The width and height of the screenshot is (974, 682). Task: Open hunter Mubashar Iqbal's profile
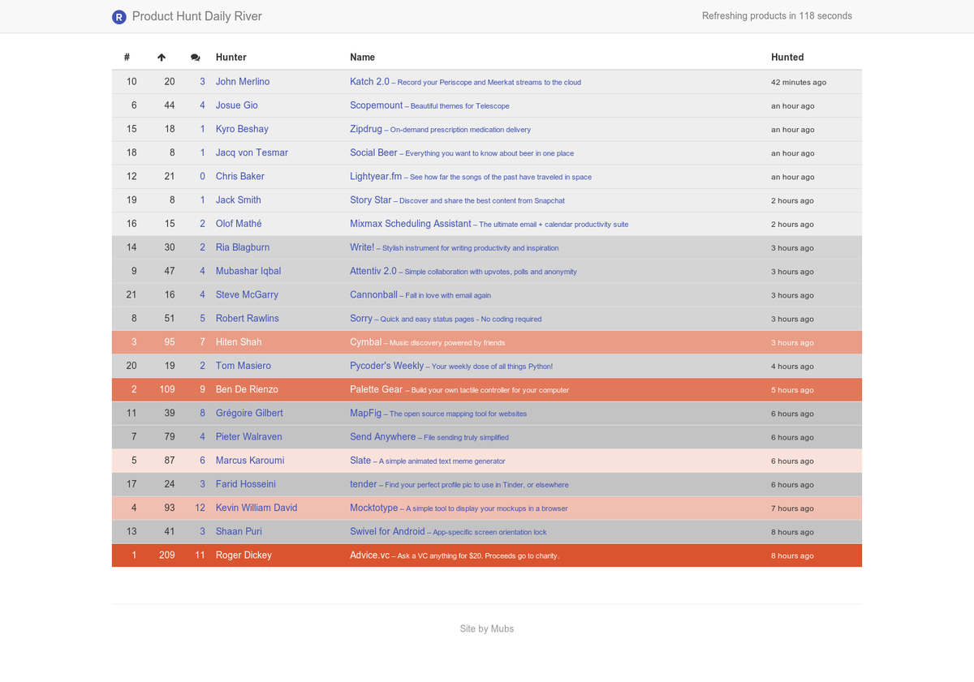point(248,271)
